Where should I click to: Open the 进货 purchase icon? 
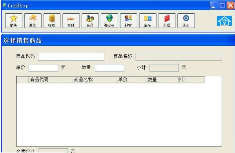(x=33, y=21)
